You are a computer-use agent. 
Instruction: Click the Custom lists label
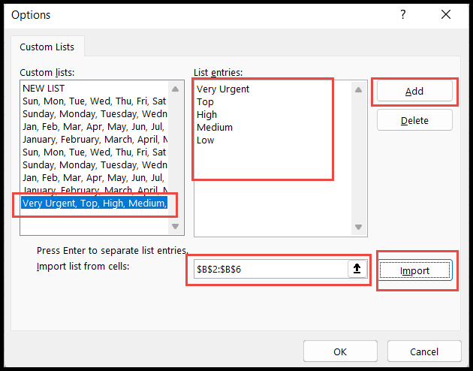point(47,72)
